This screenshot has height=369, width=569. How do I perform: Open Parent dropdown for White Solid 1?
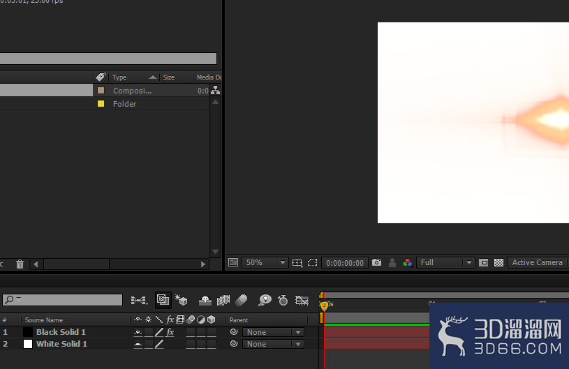click(273, 344)
